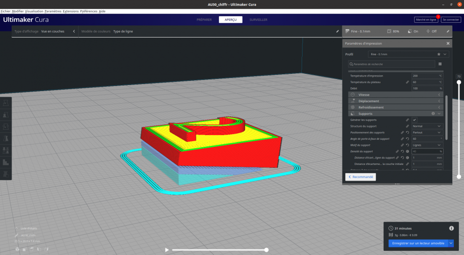Open the settings visibility hamburger menu
This screenshot has width=464, height=255.
click(440, 64)
